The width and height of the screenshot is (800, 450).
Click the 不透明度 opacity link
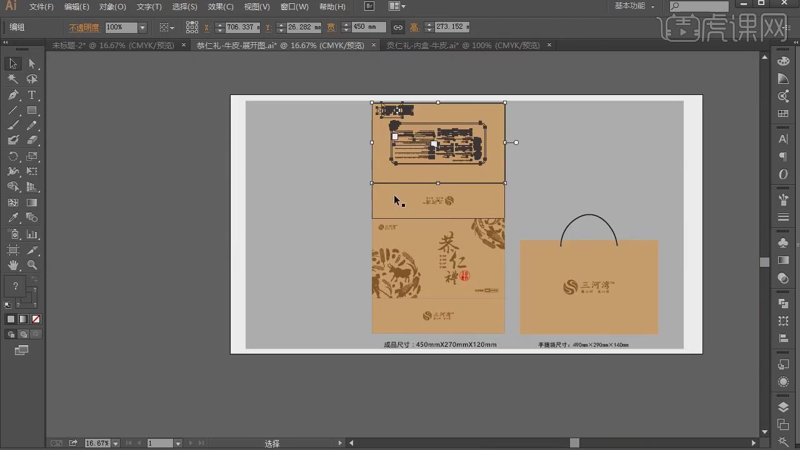[x=84, y=27]
